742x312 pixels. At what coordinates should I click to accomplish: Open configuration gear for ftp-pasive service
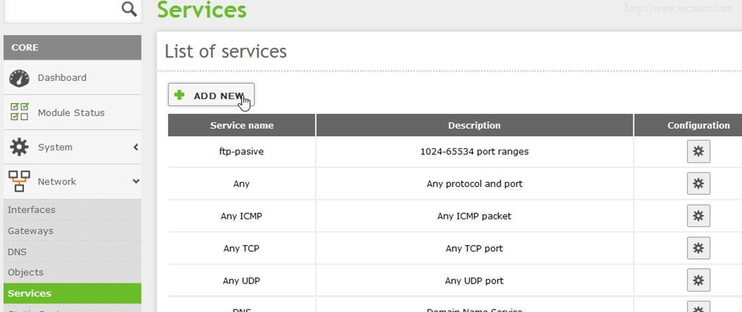[x=698, y=152]
